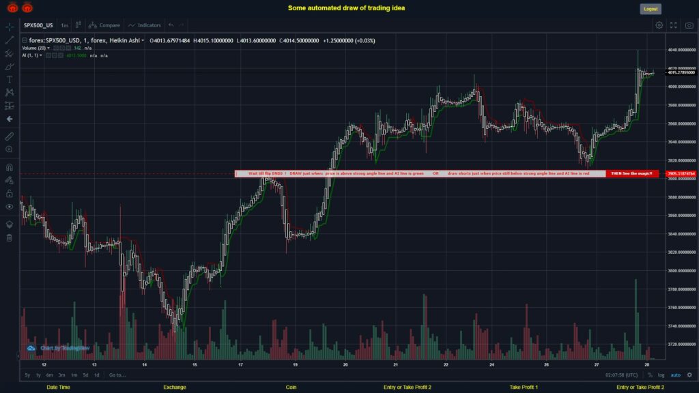699x393 pixels.
Task: Open the 1m interval dropdown
Action: (65, 25)
